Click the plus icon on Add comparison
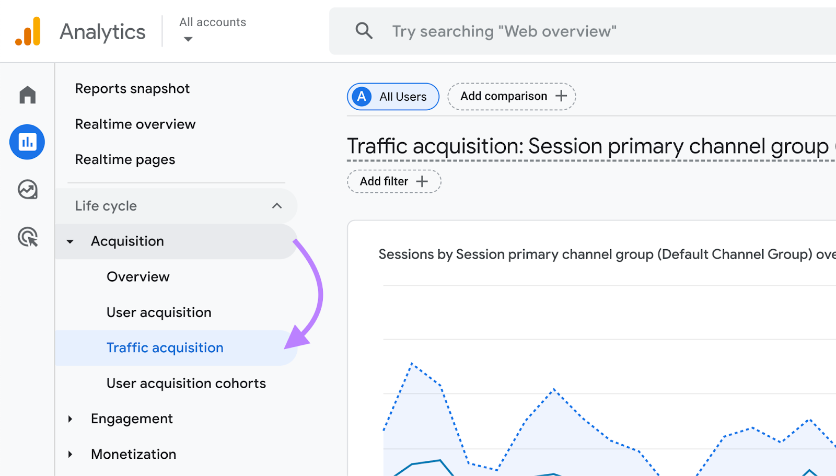 (x=561, y=96)
